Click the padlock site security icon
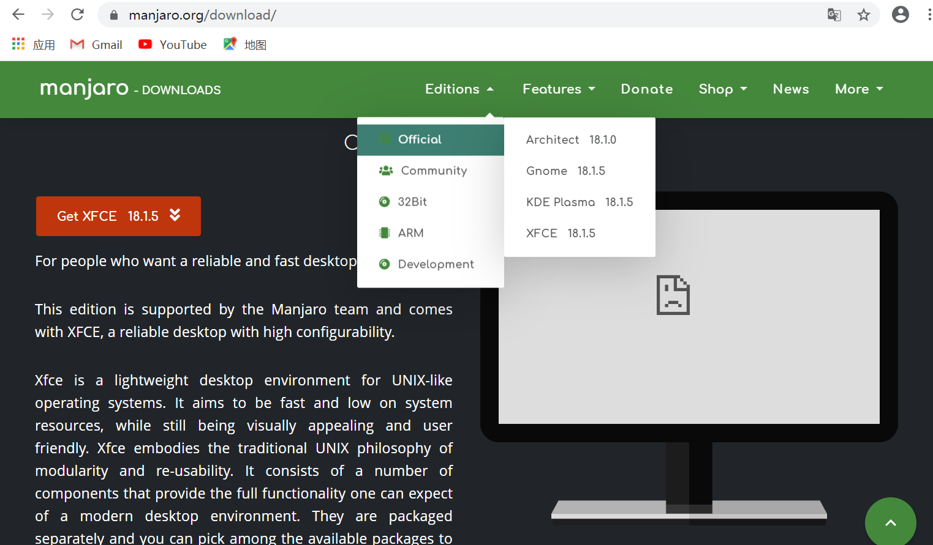Screen dimensions: 933x545 [x=113, y=15]
